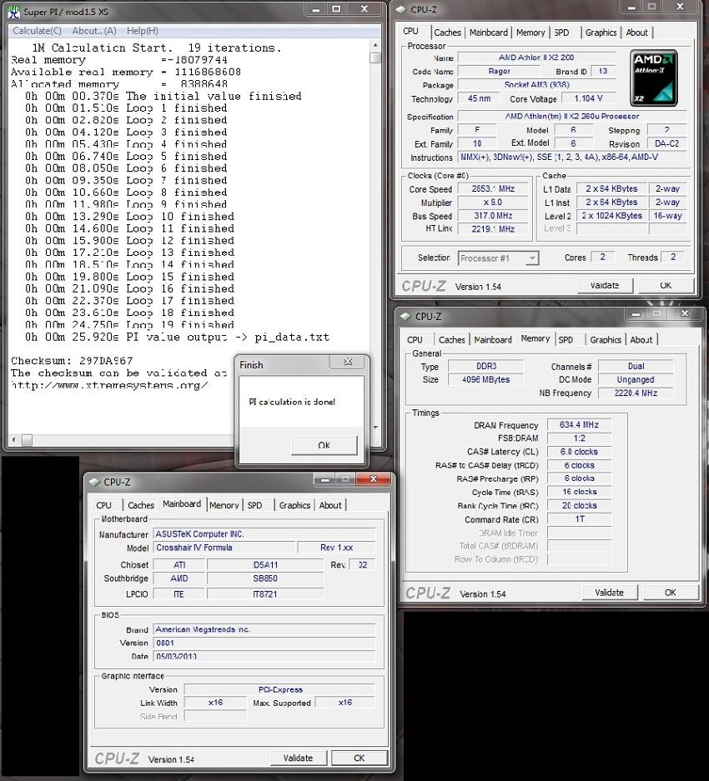The width and height of the screenshot is (709, 781).
Task: Select Graphics tab in Memory CPU-Z window
Action: tap(606, 340)
